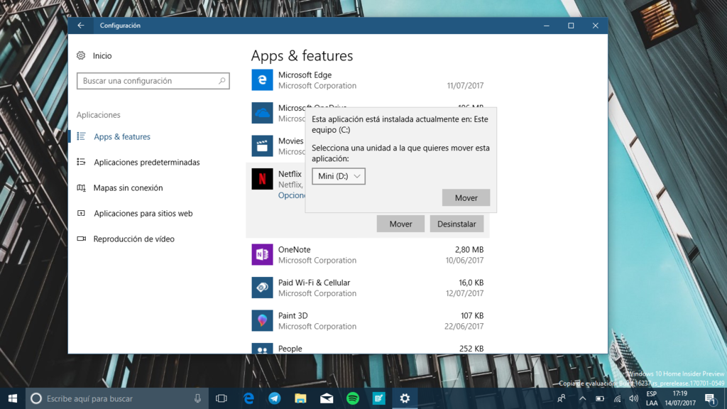Open the Windows Start menu

(x=13, y=398)
